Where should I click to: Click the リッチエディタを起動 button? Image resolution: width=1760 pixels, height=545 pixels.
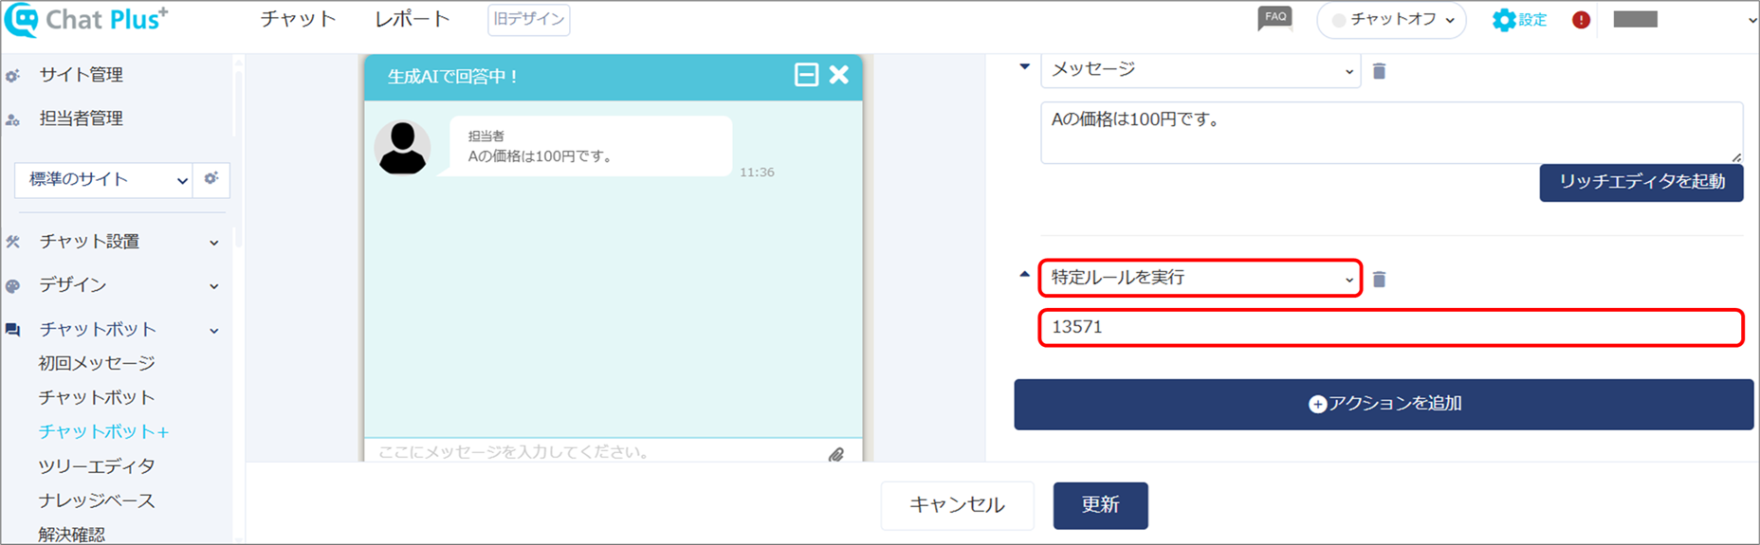click(x=1641, y=182)
